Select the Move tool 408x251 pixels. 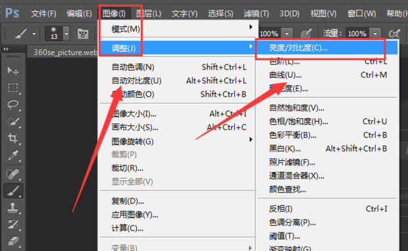(x=13, y=70)
